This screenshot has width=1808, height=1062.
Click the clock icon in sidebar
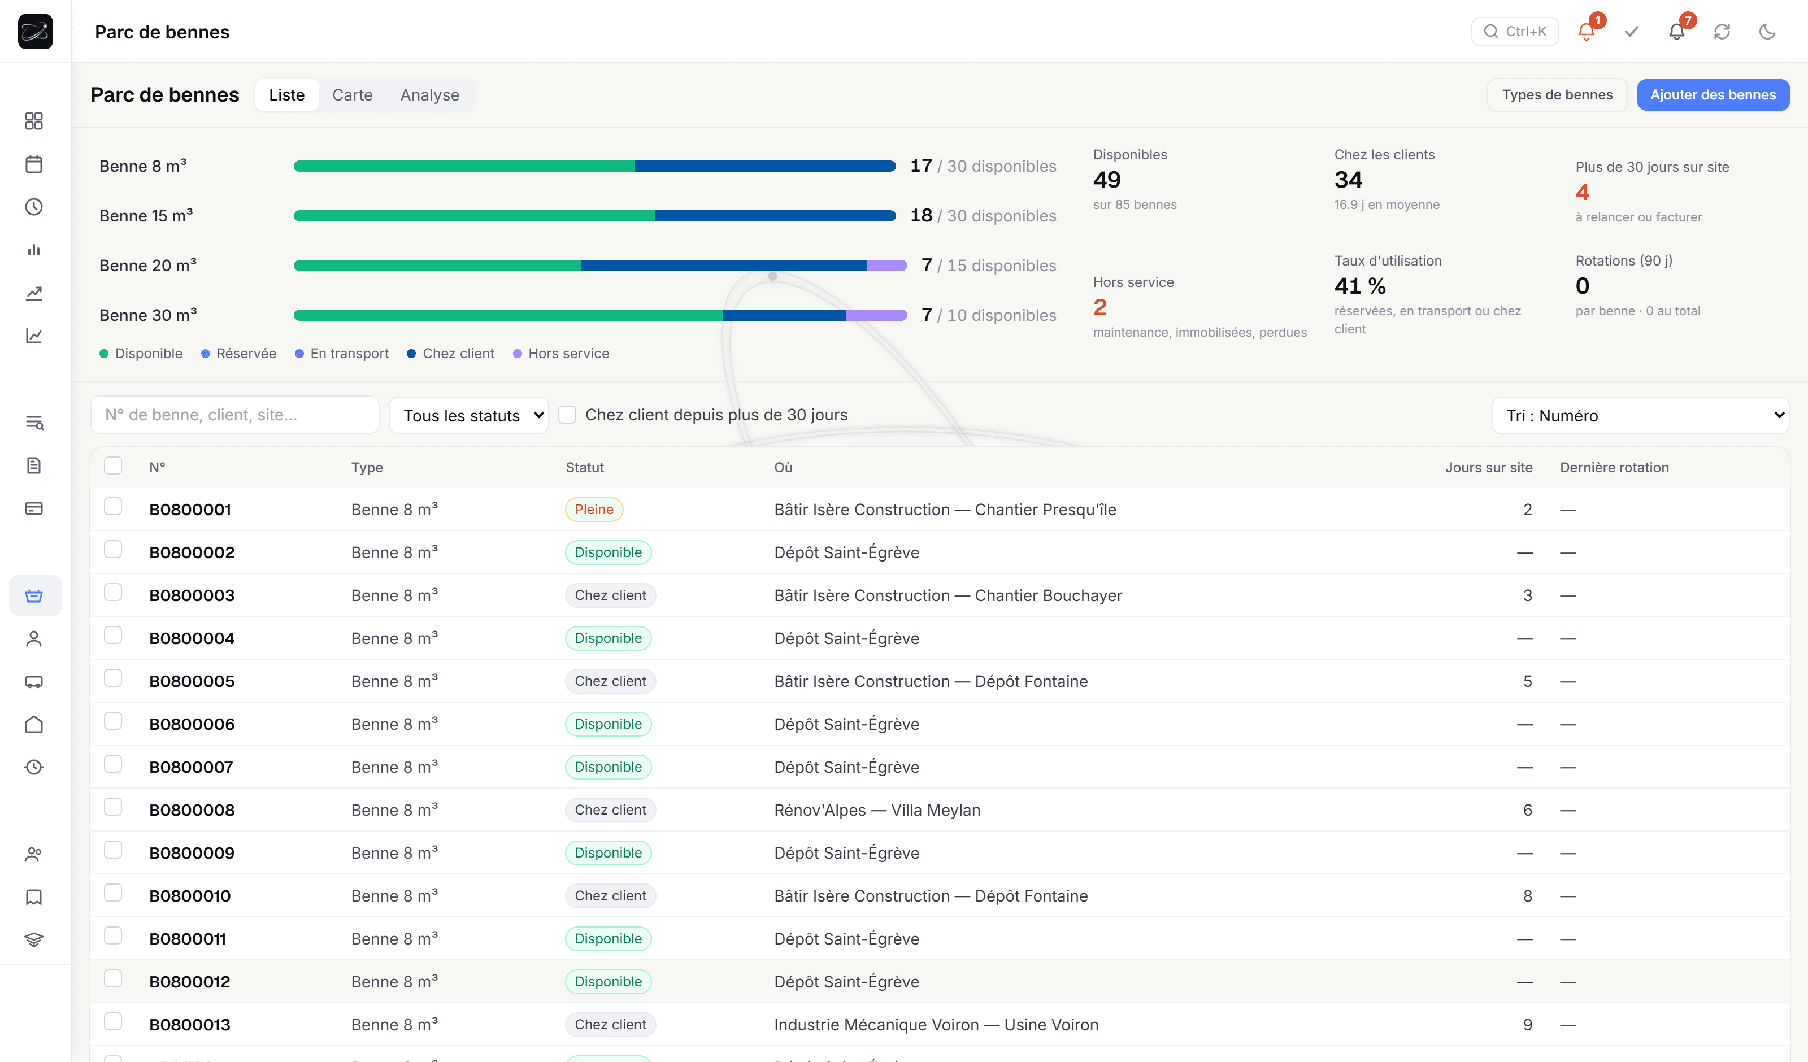click(x=34, y=207)
